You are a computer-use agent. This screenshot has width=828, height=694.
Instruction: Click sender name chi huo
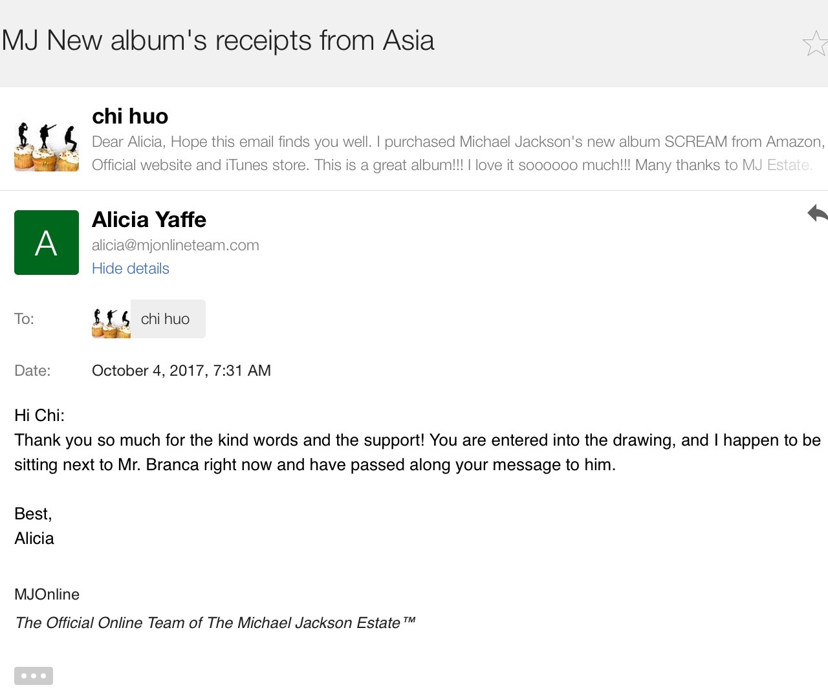point(130,116)
